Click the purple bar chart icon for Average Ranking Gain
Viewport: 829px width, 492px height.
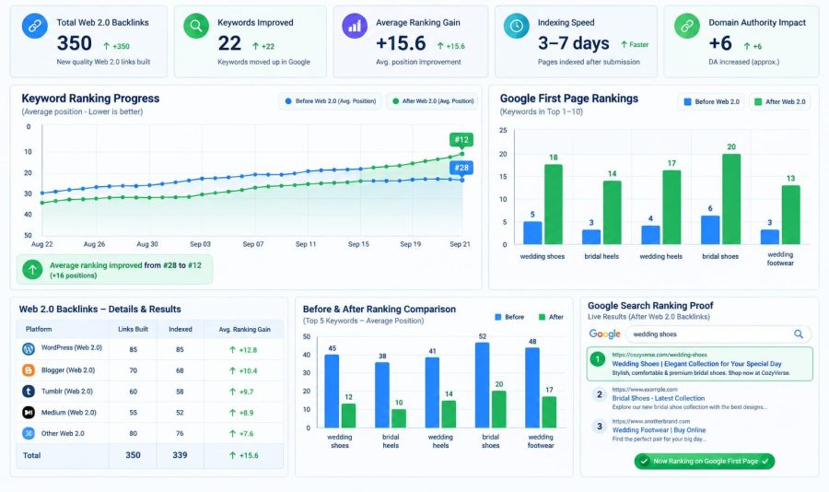[355, 26]
